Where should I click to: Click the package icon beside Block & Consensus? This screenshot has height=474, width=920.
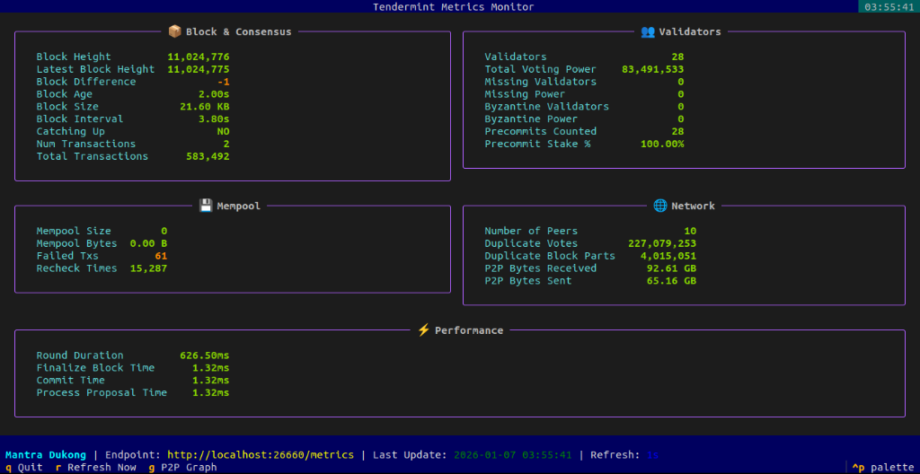coord(174,31)
